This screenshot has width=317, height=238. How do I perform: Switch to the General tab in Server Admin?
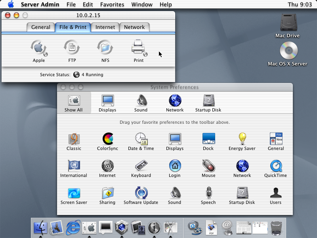click(41, 27)
